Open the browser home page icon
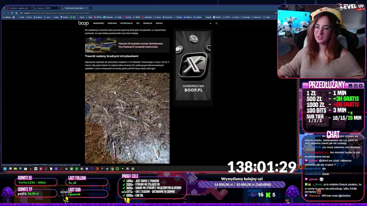 pos(16,13)
